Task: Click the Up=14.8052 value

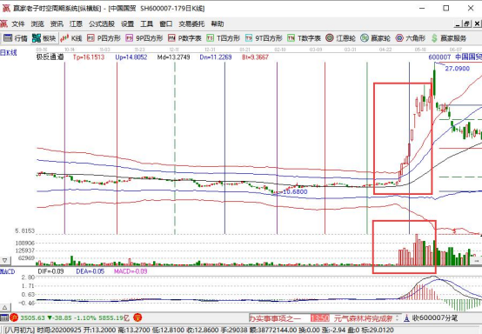Action: 131,57
